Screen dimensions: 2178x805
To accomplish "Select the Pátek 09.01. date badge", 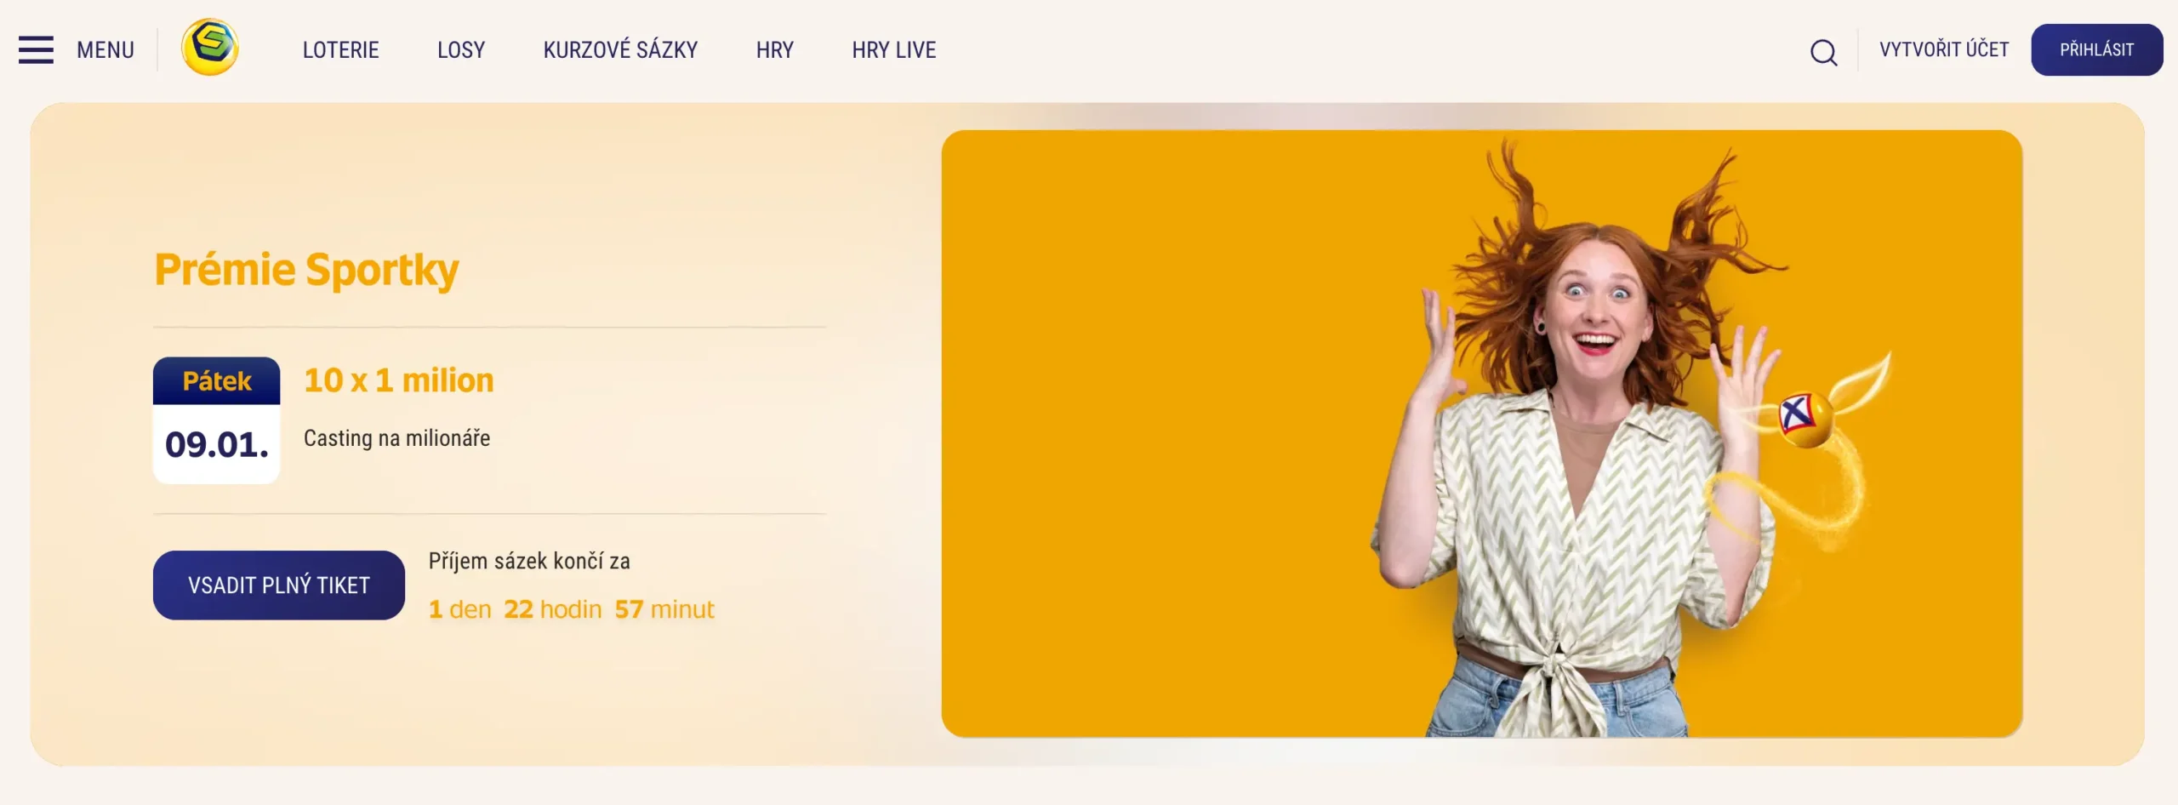I will coord(217,420).
